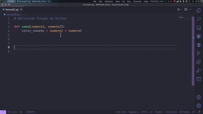Open the Manage gear icon

pos(199,105)
